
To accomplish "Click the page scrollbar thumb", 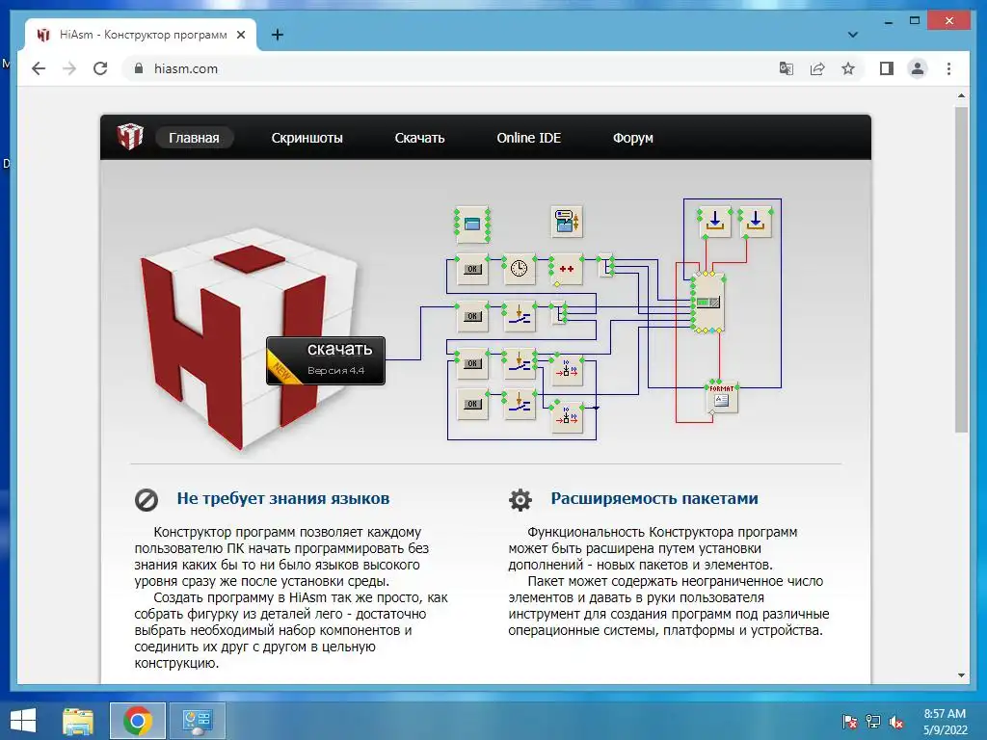I will click(961, 270).
